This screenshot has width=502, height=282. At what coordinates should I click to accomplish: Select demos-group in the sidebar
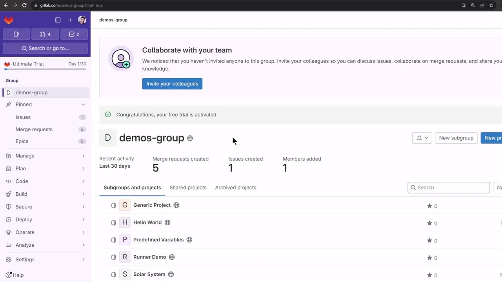coord(45,92)
